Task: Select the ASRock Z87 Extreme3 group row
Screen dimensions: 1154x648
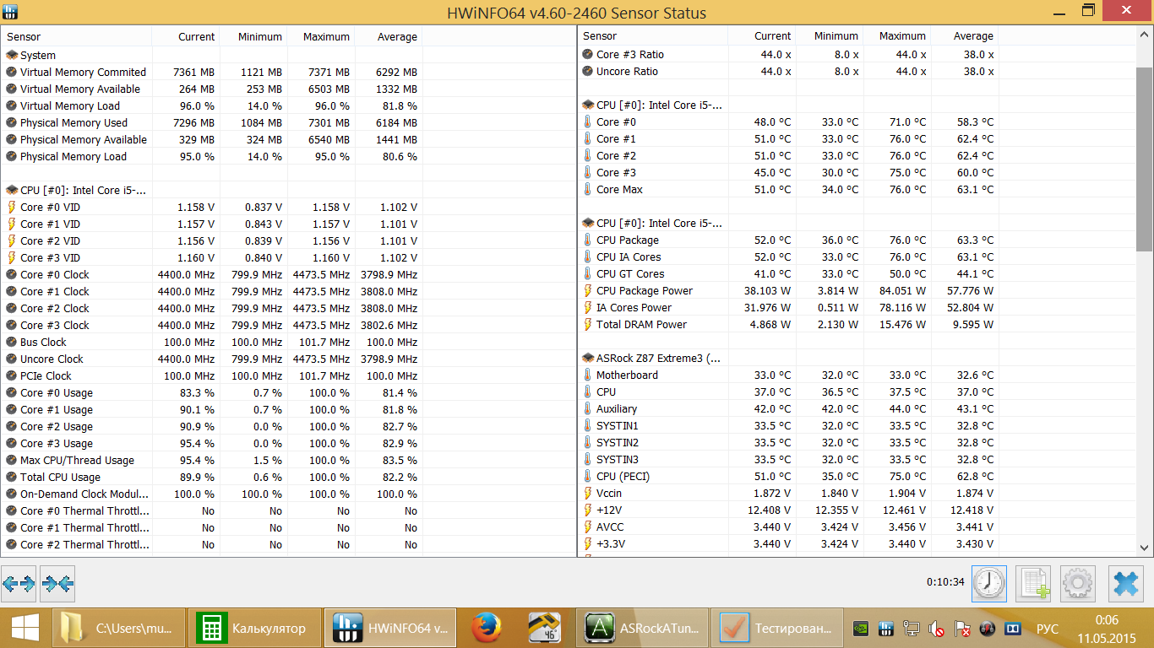Action: click(788, 359)
